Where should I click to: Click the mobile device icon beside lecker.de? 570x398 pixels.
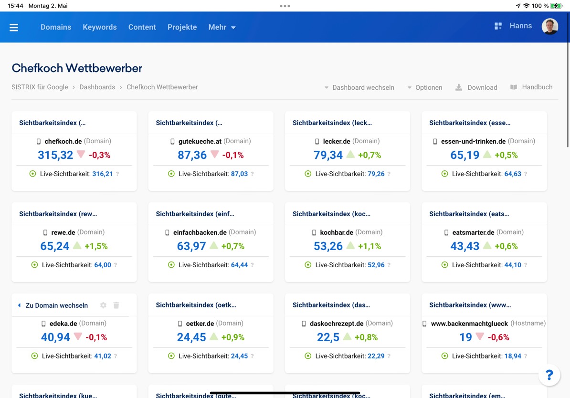317,141
